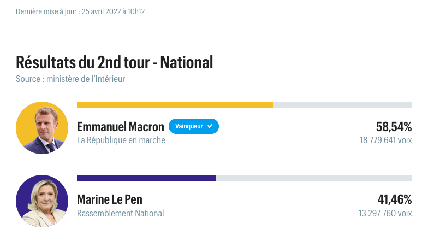Screen dimensions: 440x235
Task: Click the purple Le Pen result bar
Action: 146,178
